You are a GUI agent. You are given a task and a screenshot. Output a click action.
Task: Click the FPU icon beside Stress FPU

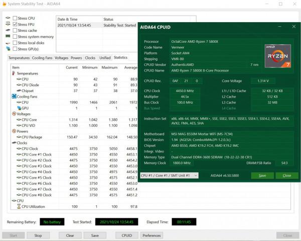(8, 24)
